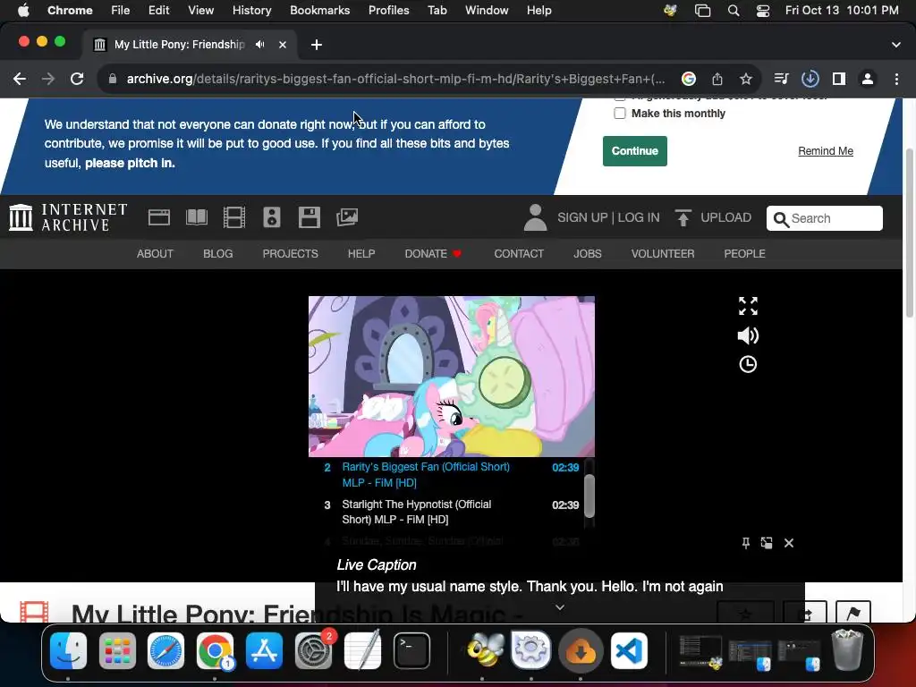Click the Flag icon button
The height and width of the screenshot is (687, 916).
point(852,613)
